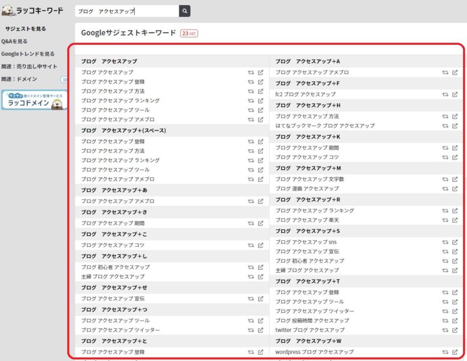Screen dimensions: 467x361
Task: Click the wordpress ブログ アクセスアップ keyword text
Action: (x=314, y=352)
